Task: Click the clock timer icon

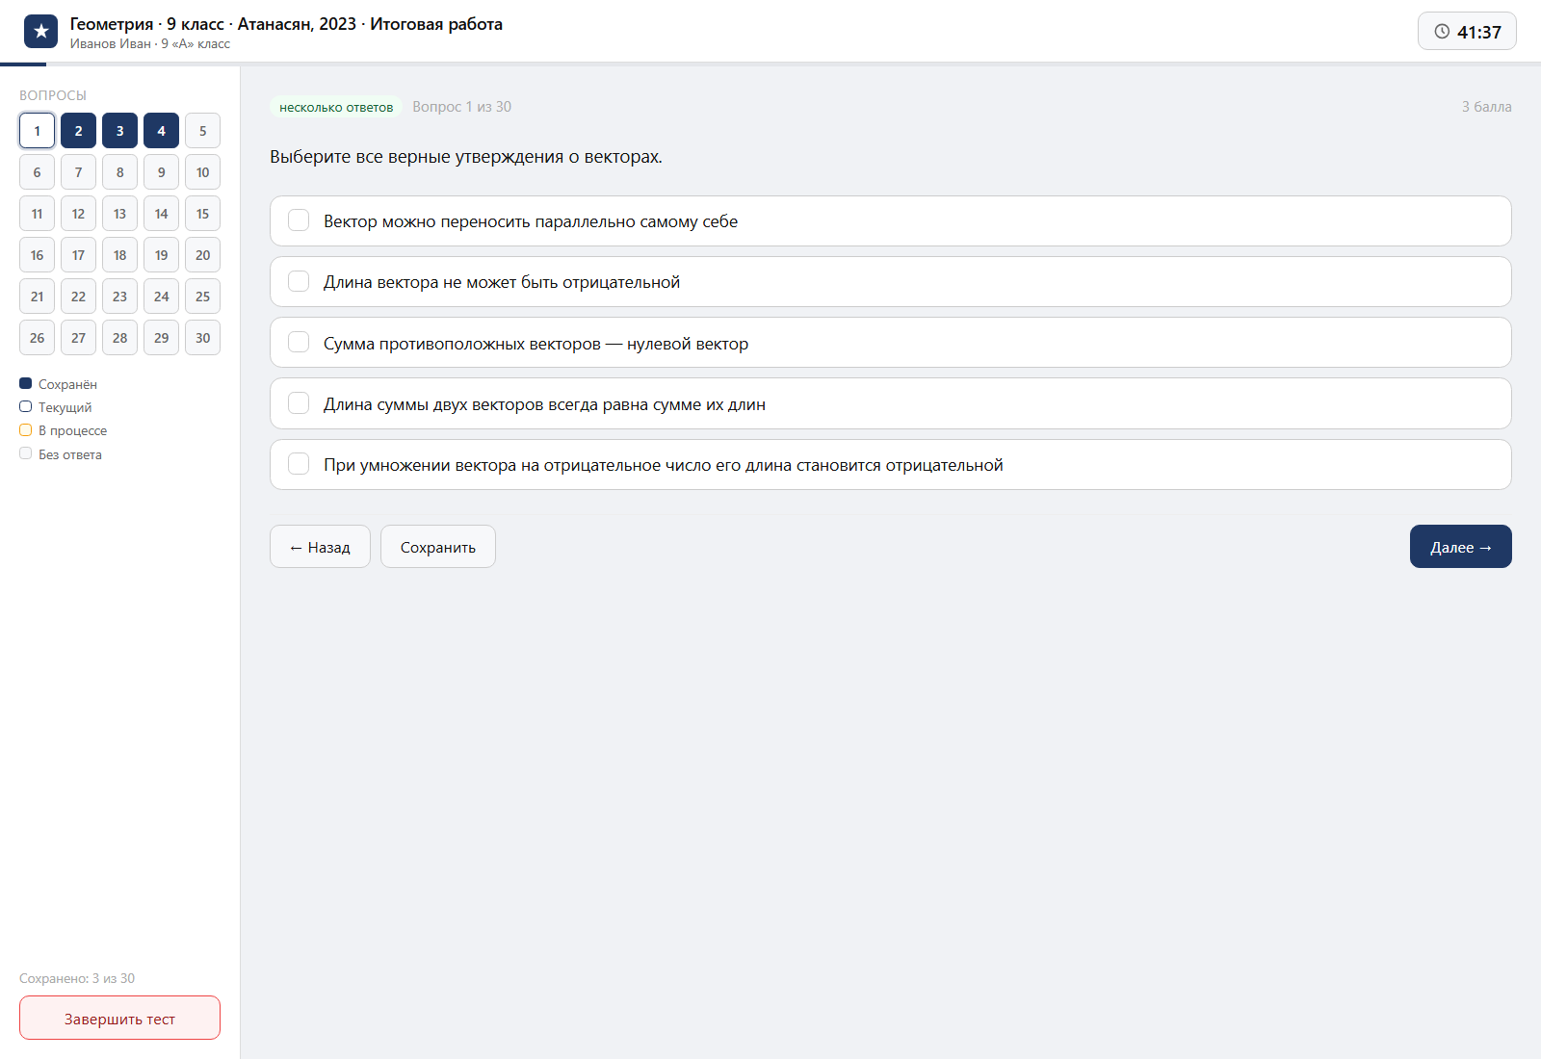Action: click(1442, 32)
